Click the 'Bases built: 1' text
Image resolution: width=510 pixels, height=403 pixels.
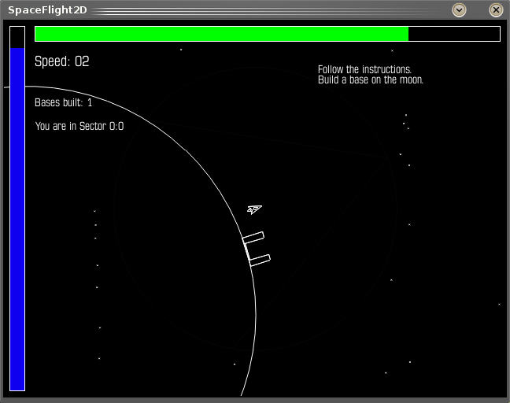click(64, 103)
